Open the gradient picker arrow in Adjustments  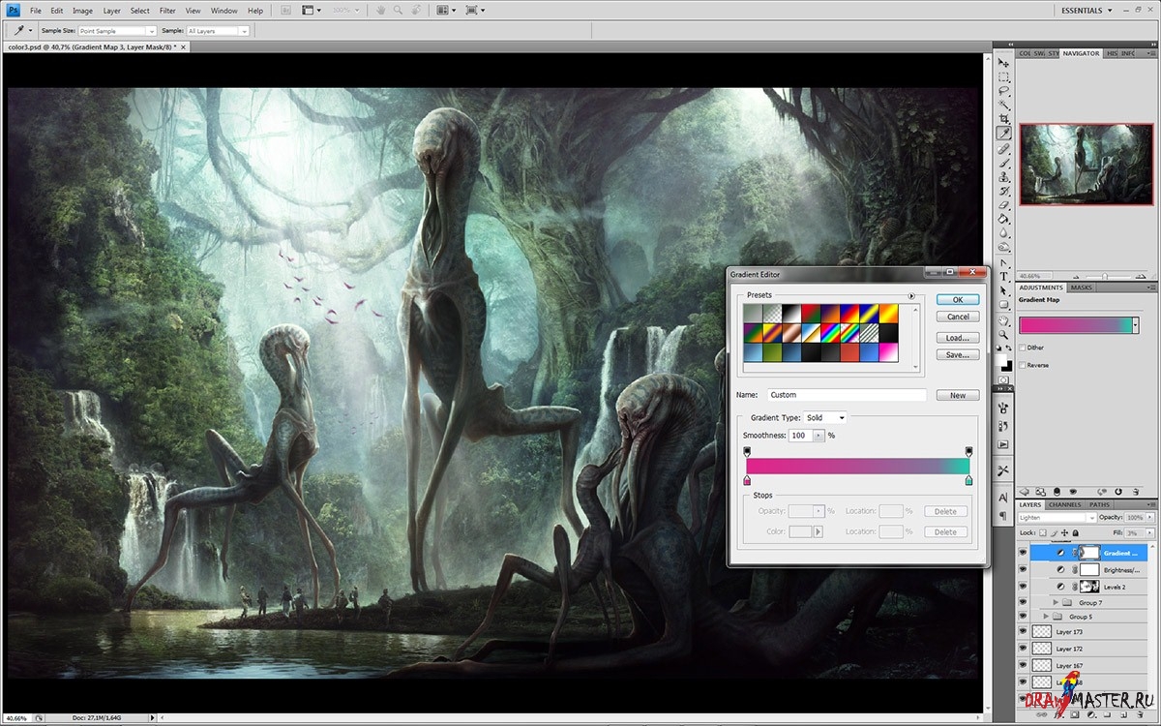point(1135,326)
